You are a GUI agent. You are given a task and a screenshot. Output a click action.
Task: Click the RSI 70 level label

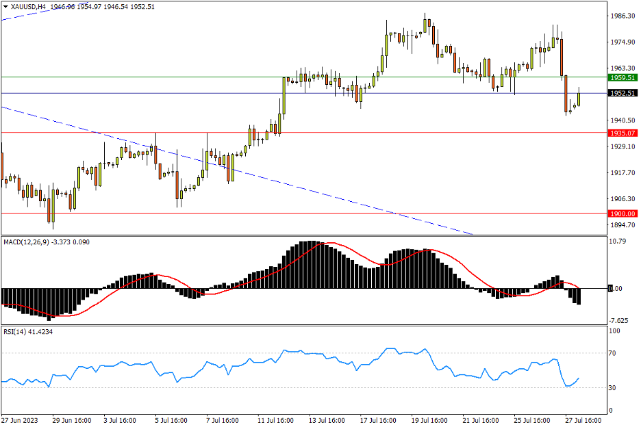[x=614, y=354]
